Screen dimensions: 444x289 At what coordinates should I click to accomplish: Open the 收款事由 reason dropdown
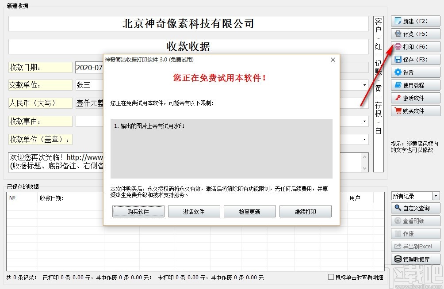[x=365, y=121]
